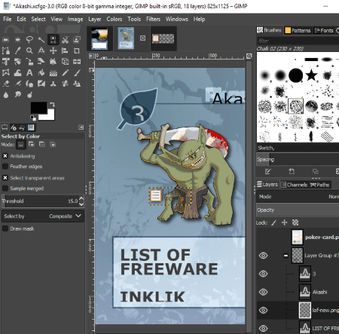The image size is (339, 334).
Task: Select the Fuzzy Select wand tool
Action: tap(41, 40)
